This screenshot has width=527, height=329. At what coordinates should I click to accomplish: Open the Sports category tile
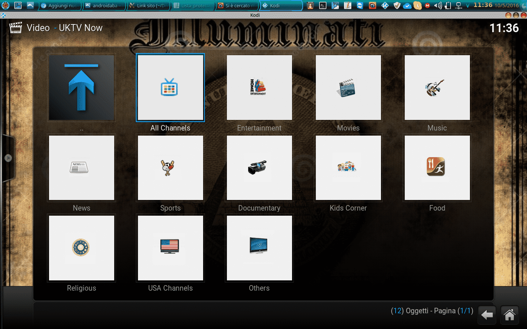pos(171,168)
